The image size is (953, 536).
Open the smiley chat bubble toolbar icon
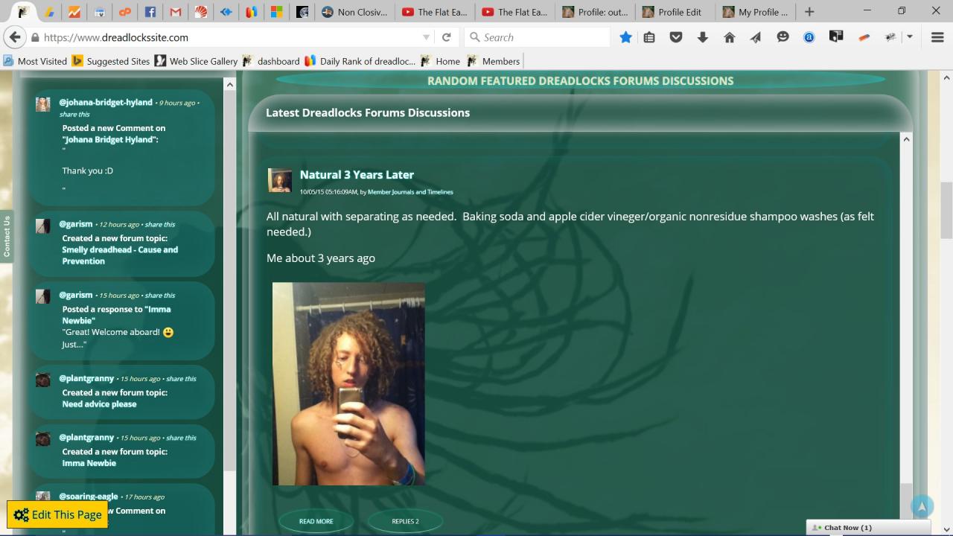click(x=783, y=37)
